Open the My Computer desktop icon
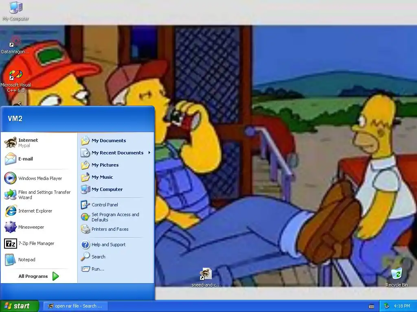 pos(16,11)
